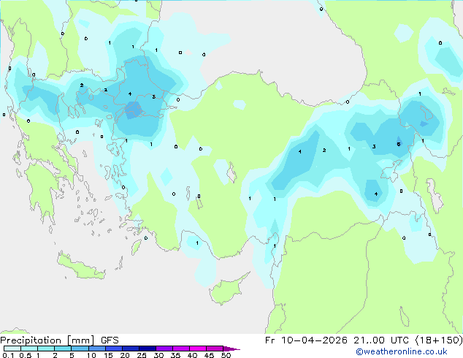Image resolution: width=463 pixels, height=358 pixels.
Task: Select the legend label '30'
Action: pyautogui.click(x=158, y=355)
